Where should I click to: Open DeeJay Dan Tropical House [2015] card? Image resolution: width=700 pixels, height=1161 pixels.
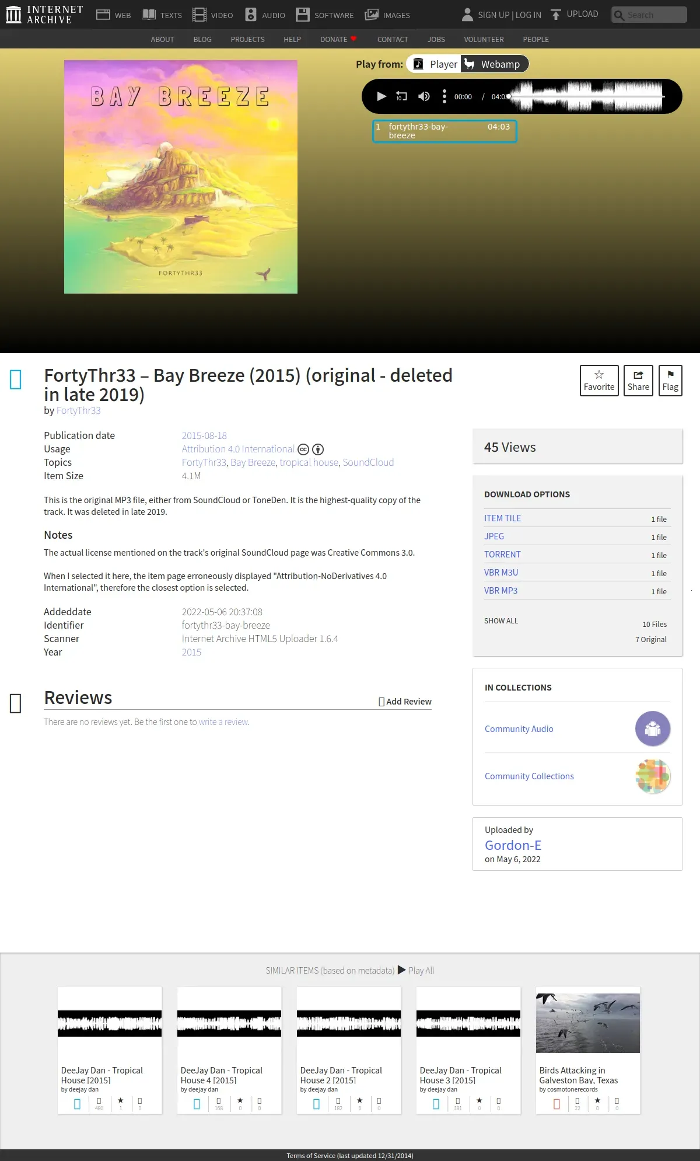[110, 1051]
